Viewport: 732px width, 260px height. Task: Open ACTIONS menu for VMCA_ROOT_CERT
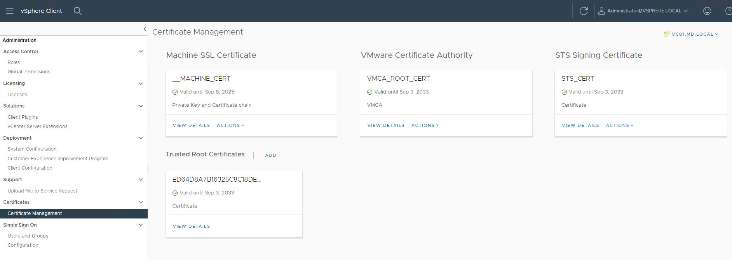[425, 125]
